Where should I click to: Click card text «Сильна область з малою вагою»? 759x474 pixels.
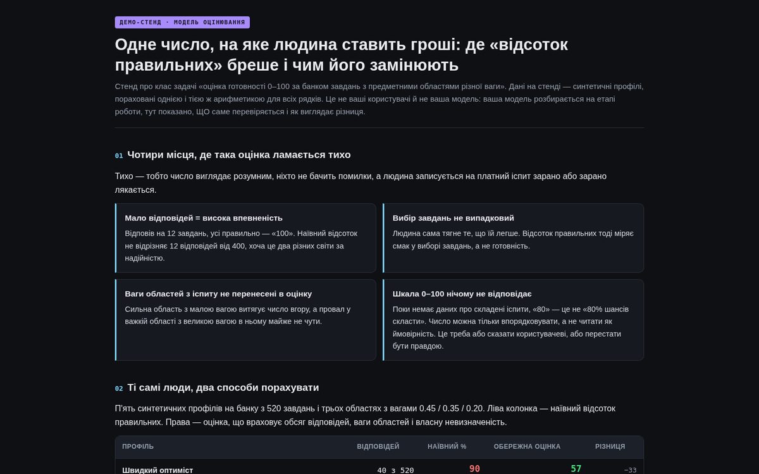(238, 315)
